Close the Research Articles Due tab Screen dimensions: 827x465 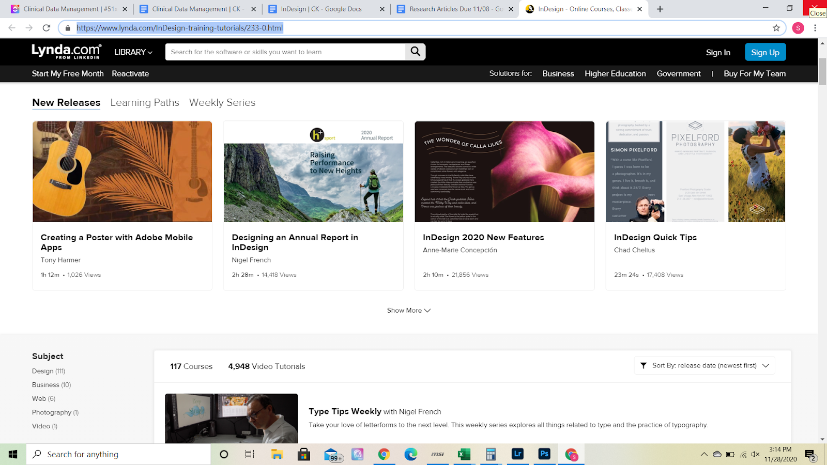point(511,9)
